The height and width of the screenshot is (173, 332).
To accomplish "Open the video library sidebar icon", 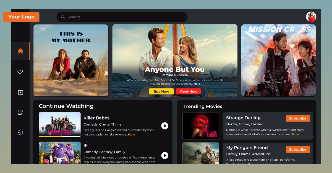I will (x=20, y=92).
